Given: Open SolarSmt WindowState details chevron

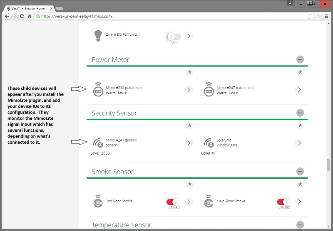Looking at the screenshot, I should pyautogui.click(x=299, y=143).
